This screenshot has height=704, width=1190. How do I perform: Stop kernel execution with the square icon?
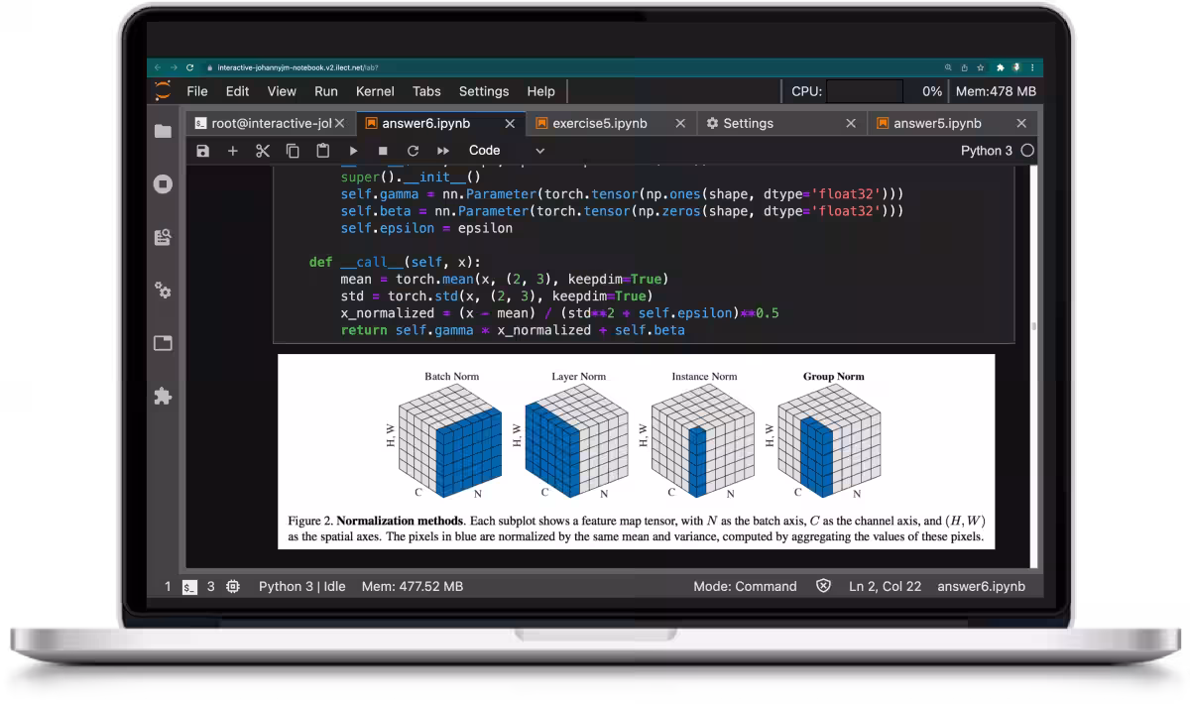tap(383, 151)
